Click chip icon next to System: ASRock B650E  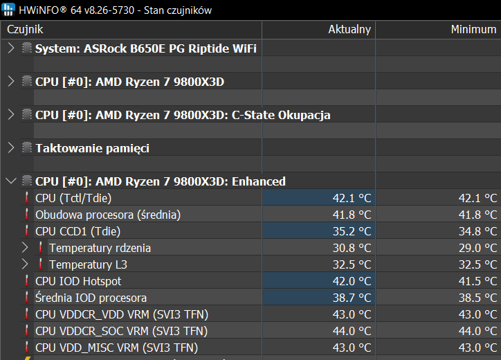tap(27, 48)
